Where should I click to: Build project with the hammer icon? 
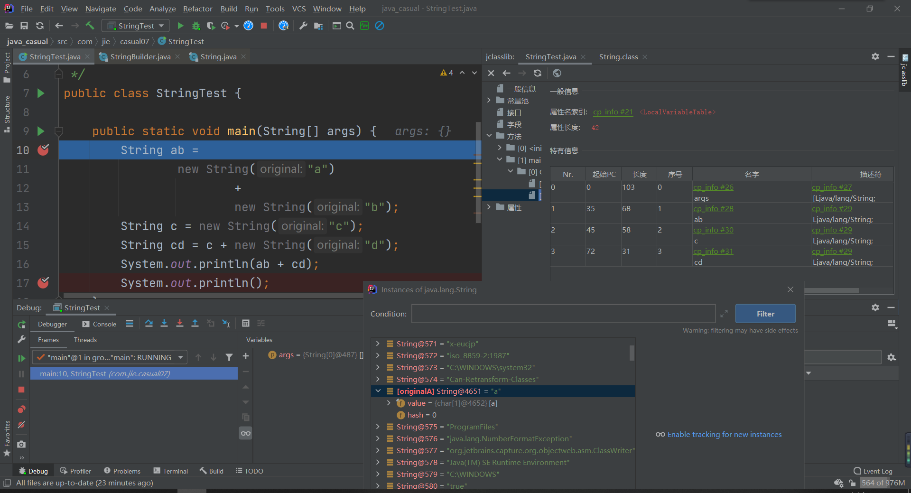(x=90, y=26)
